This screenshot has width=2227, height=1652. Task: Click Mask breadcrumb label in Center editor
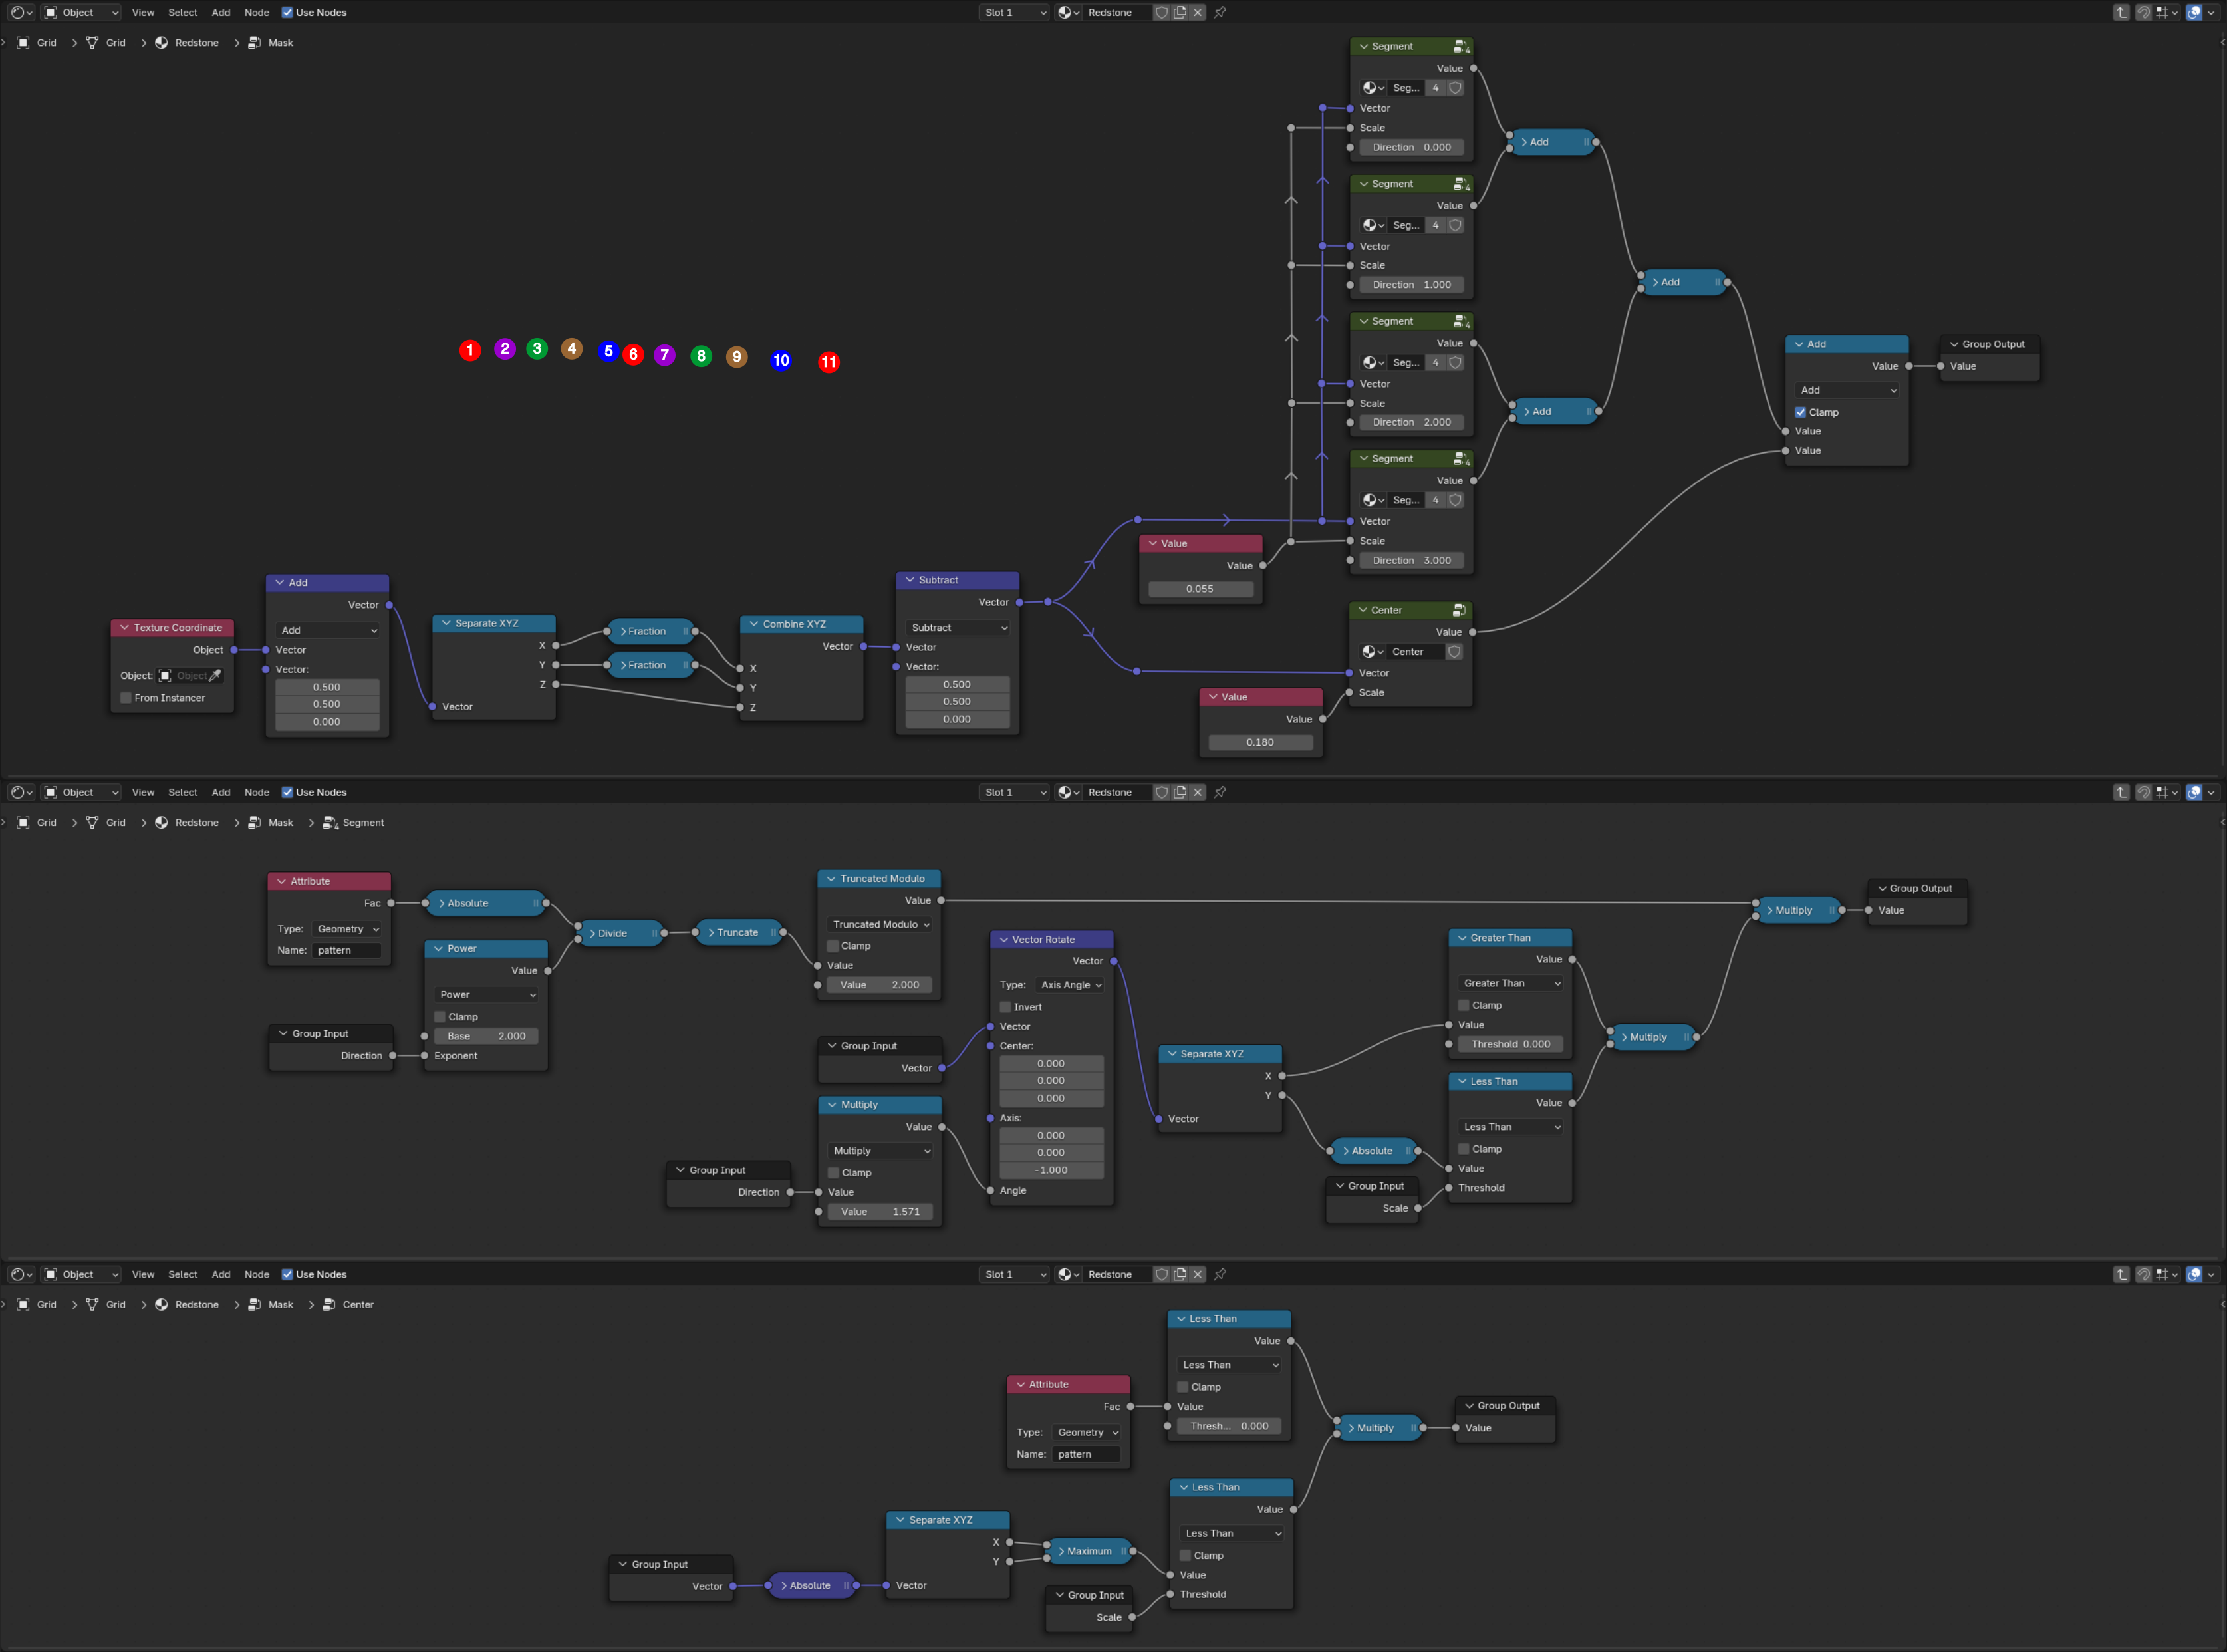pyautogui.click(x=281, y=1304)
